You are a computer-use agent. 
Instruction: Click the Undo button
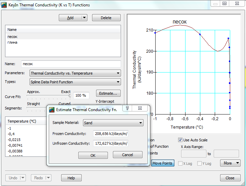pos(13,178)
